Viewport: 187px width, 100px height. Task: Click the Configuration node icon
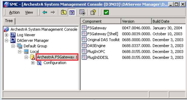(x=39, y=63)
